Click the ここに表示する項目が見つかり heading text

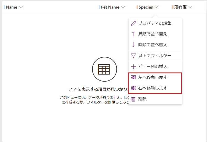click(99, 89)
